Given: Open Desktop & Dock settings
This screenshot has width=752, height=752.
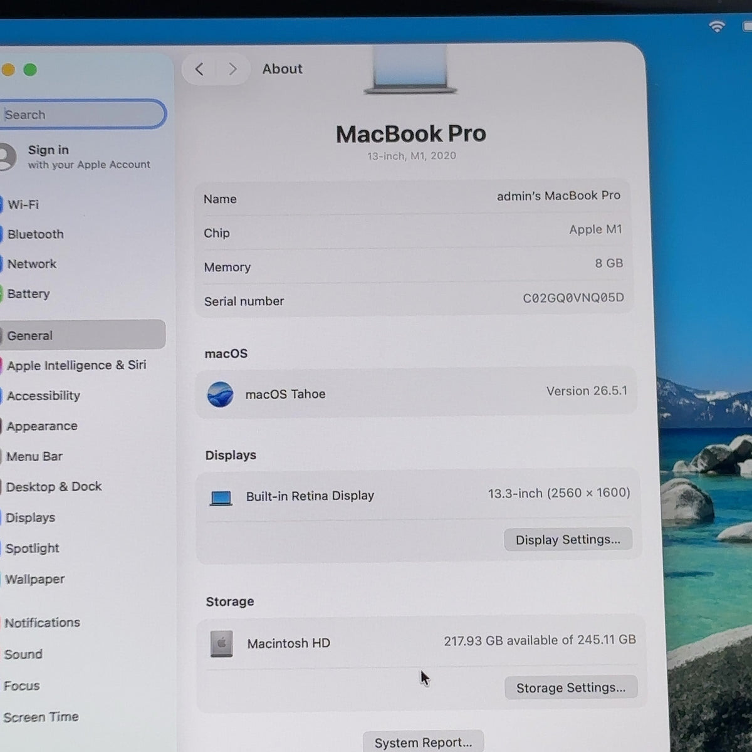Looking at the screenshot, I should point(54,487).
